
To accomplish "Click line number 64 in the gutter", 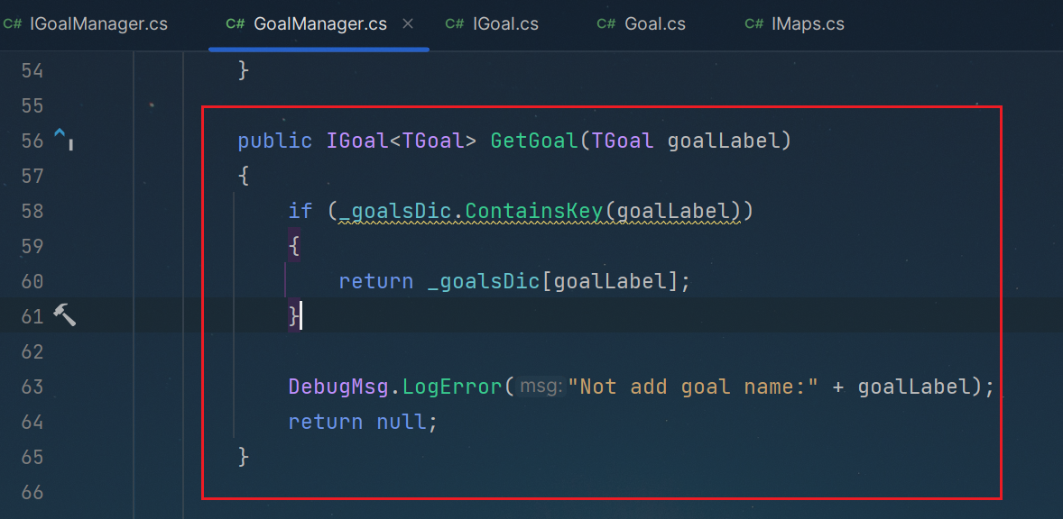I will 32,422.
